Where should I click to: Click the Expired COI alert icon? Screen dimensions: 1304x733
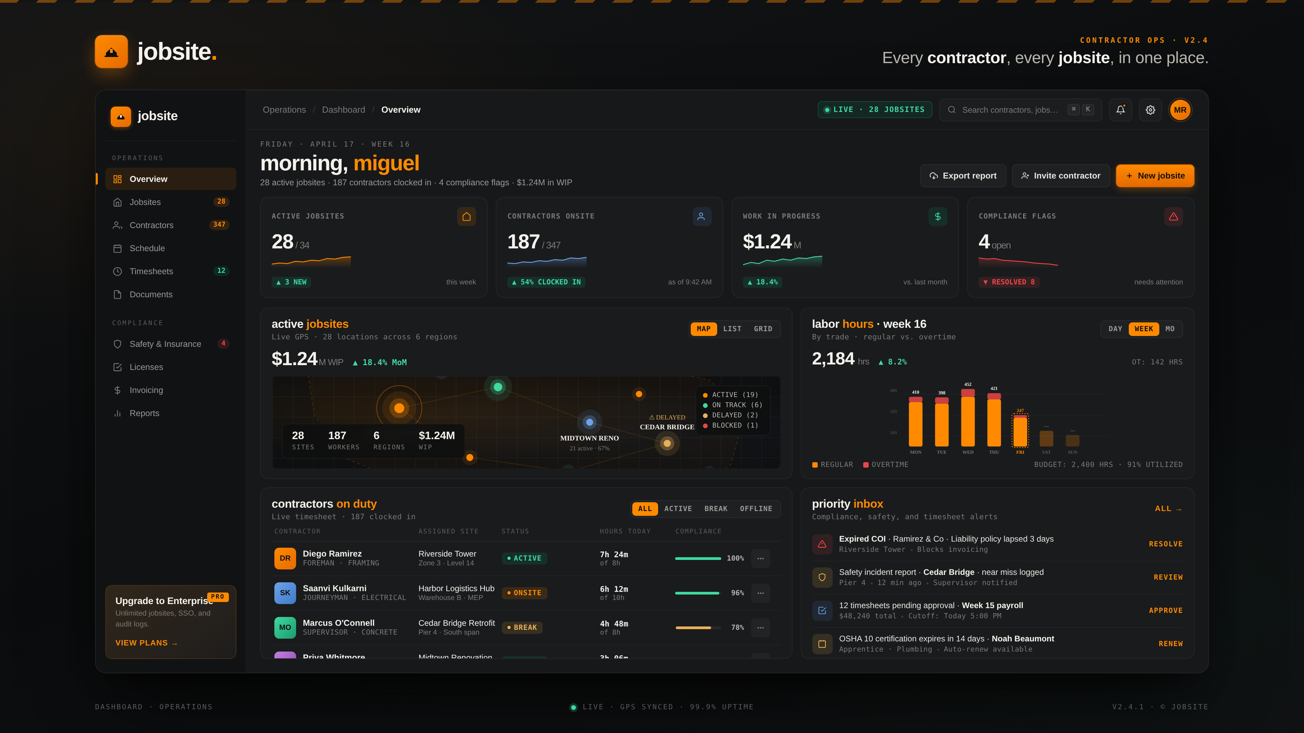tap(821, 544)
